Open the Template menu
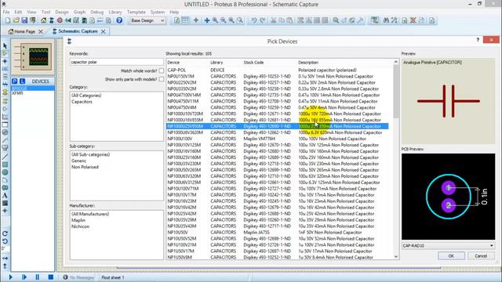The width and height of the screenshot is (502, 282). tap(136, 12)
